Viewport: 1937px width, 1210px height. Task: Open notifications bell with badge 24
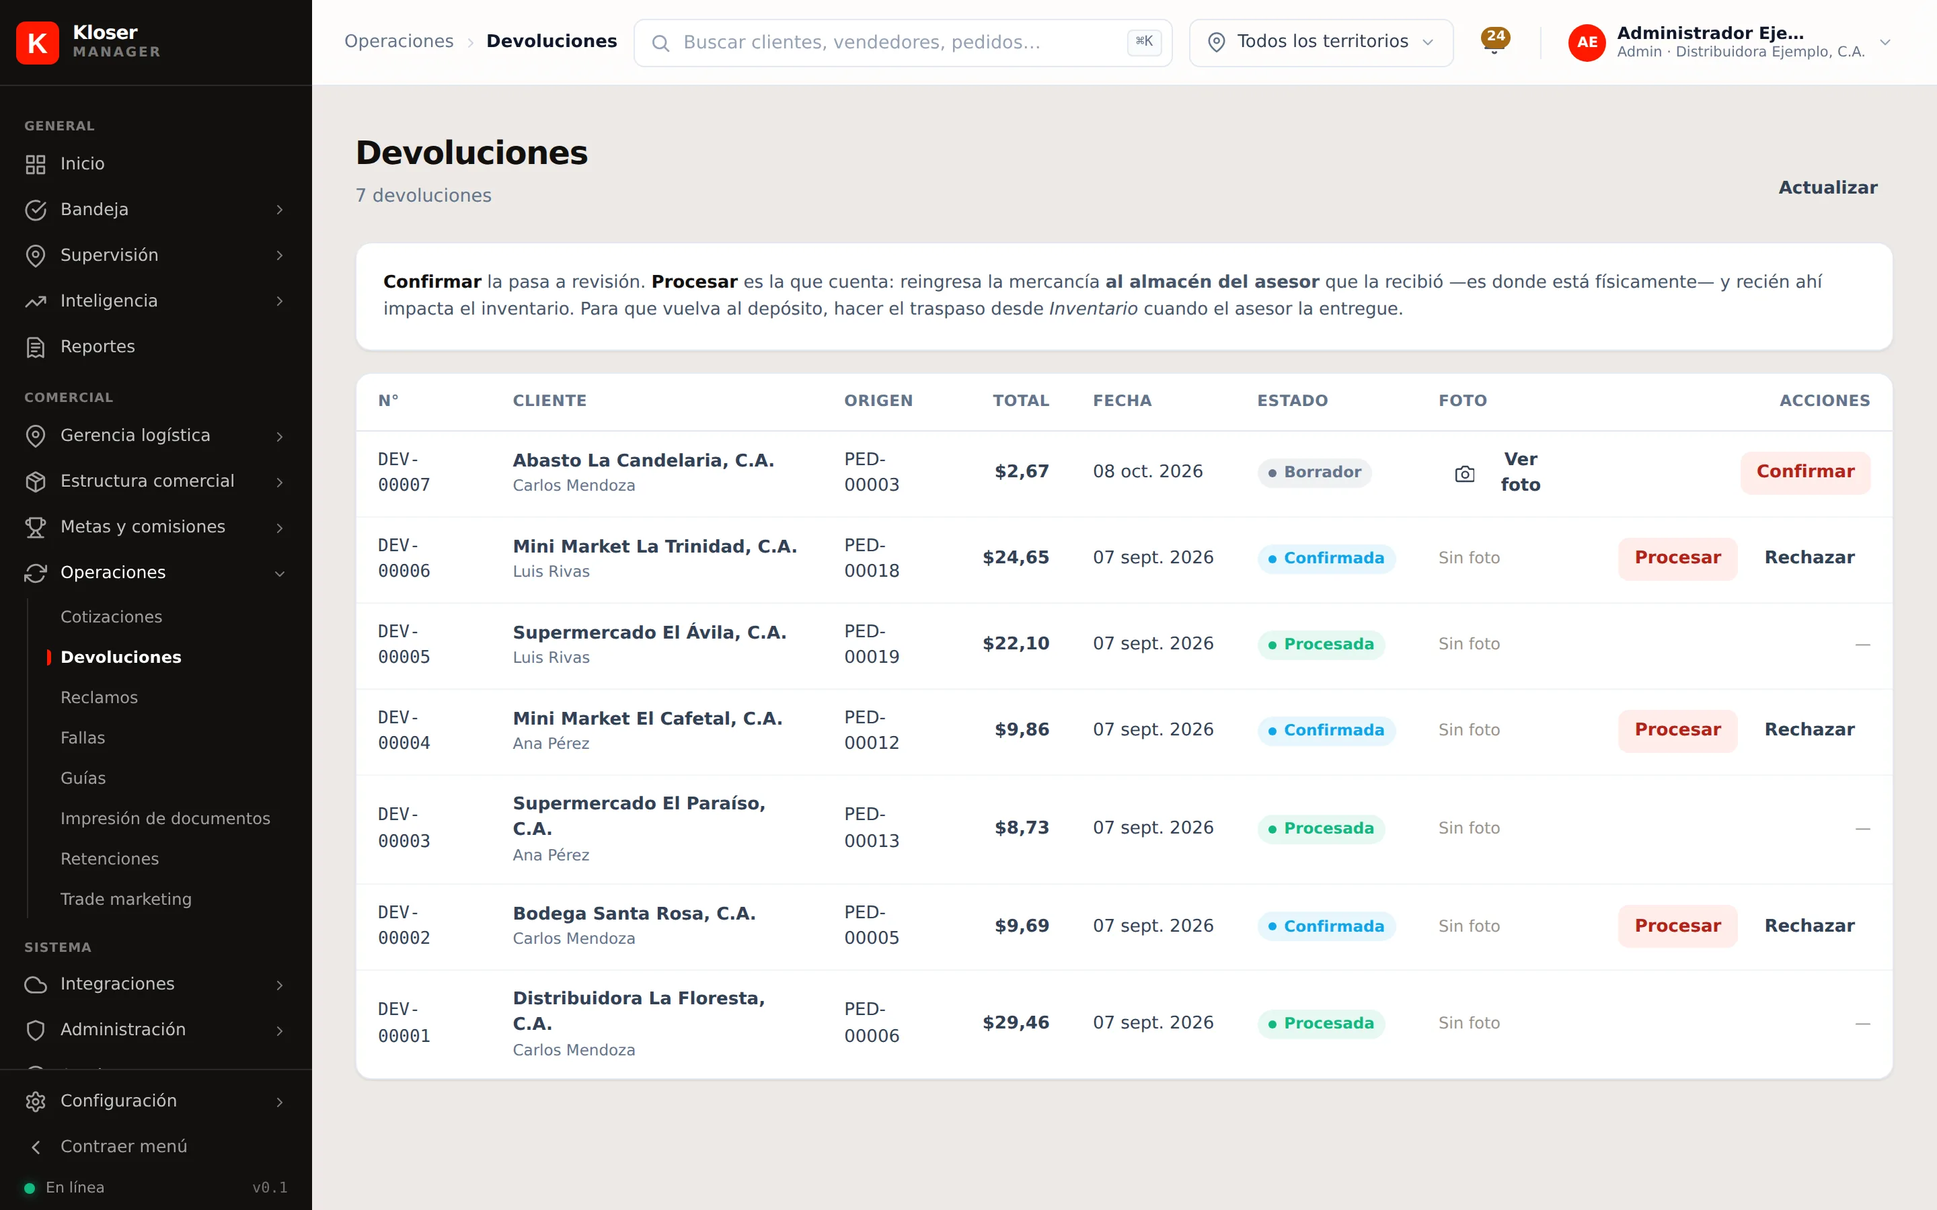tap(1494, 41)
